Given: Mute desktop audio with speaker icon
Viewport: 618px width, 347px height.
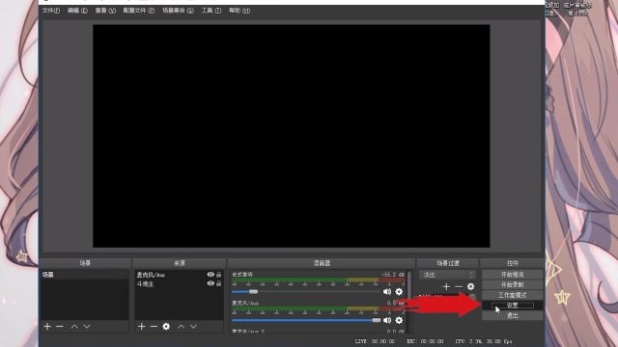Looking at the screenshot, I should tap(387, 291).
